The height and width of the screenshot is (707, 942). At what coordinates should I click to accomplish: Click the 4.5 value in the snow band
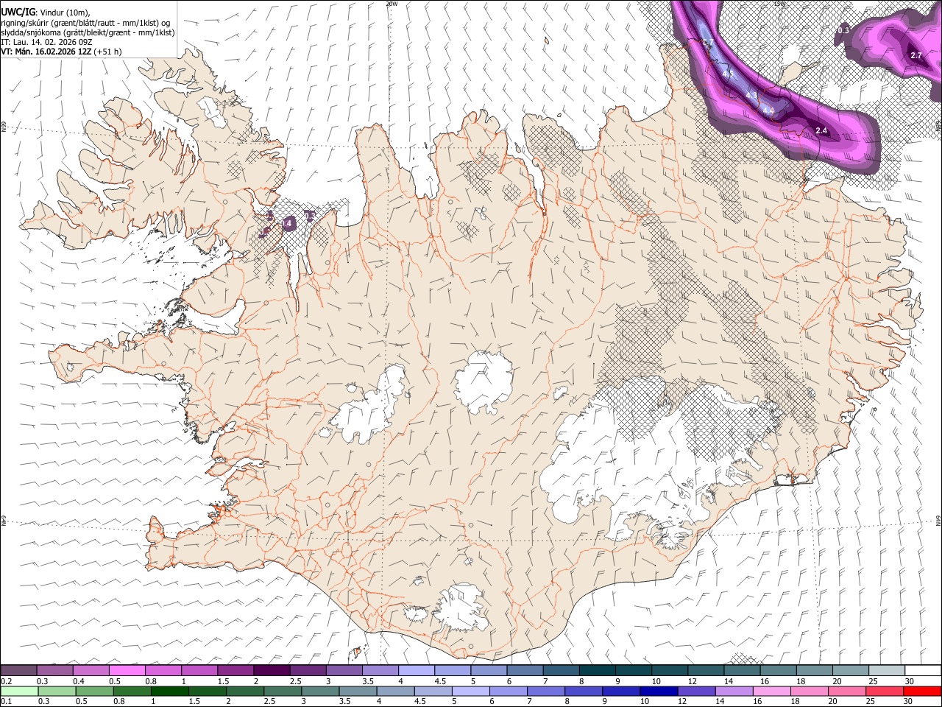728,74
